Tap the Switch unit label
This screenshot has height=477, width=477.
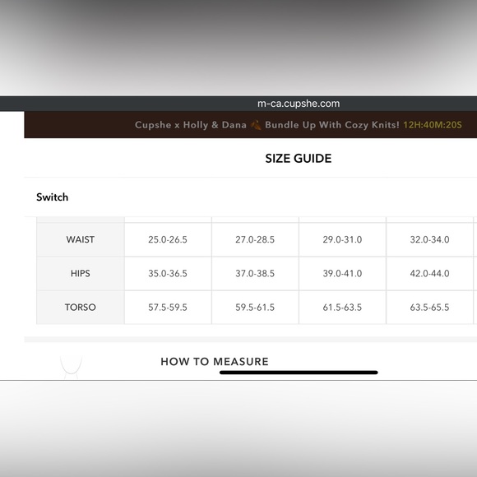tap(53, 197)
